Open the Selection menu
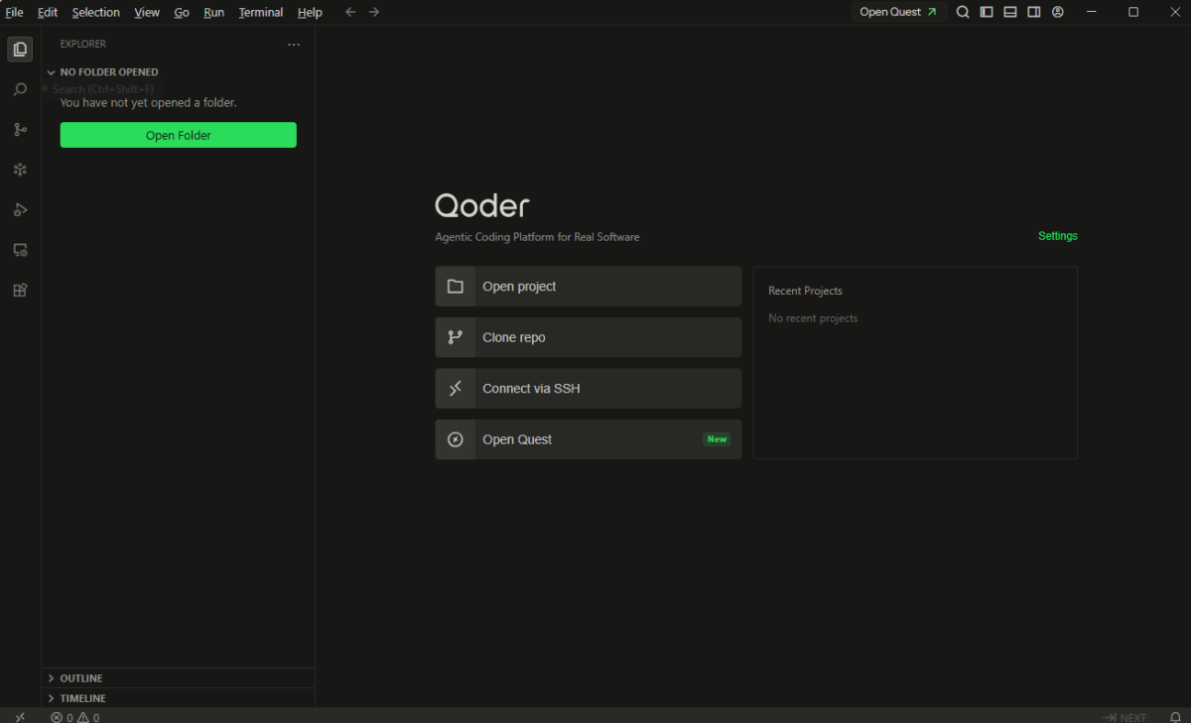The height and width of the screenshot is (723, 1191). coord(96,12)
